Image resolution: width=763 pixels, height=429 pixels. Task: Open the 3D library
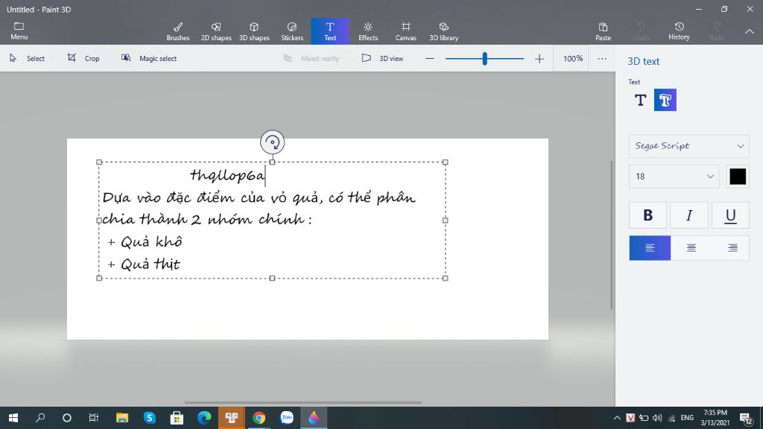point(444,31)
